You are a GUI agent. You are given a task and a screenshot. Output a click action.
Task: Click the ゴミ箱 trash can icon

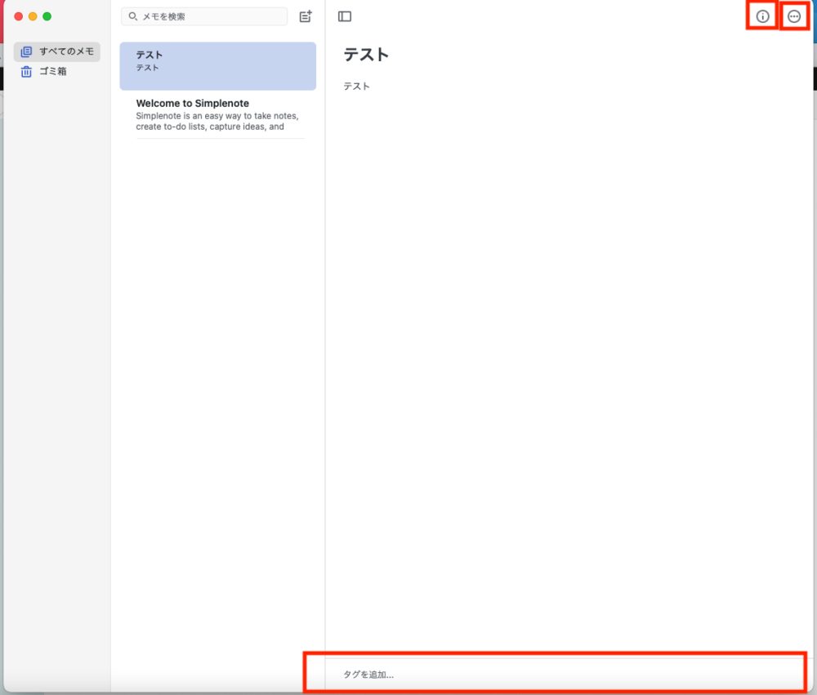(x=26, y=72)
